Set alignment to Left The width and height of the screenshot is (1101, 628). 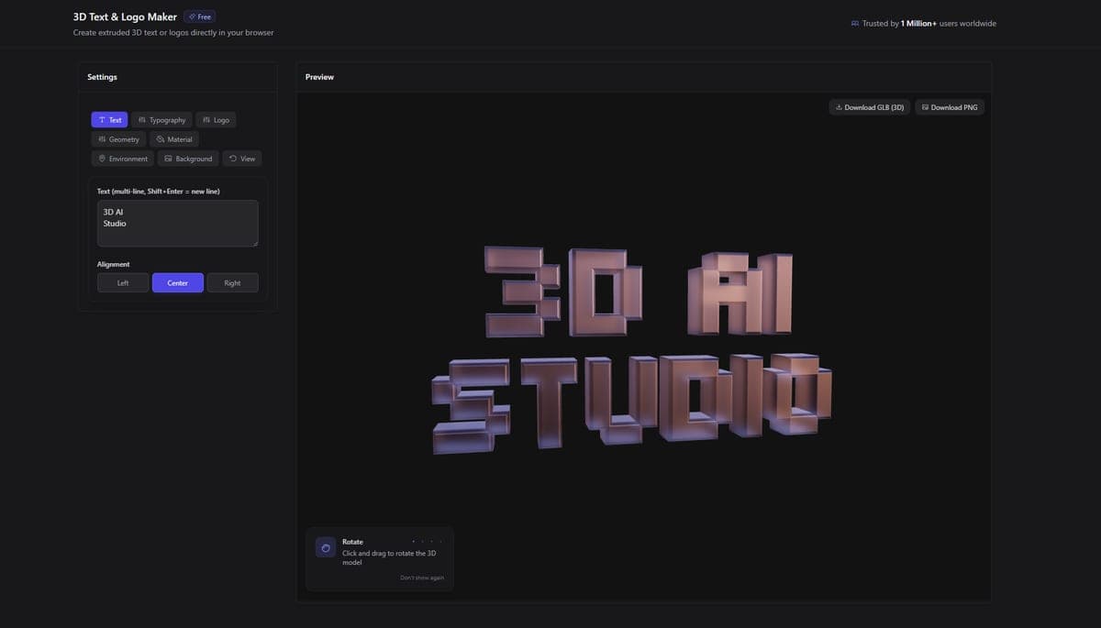pos(123,282)
